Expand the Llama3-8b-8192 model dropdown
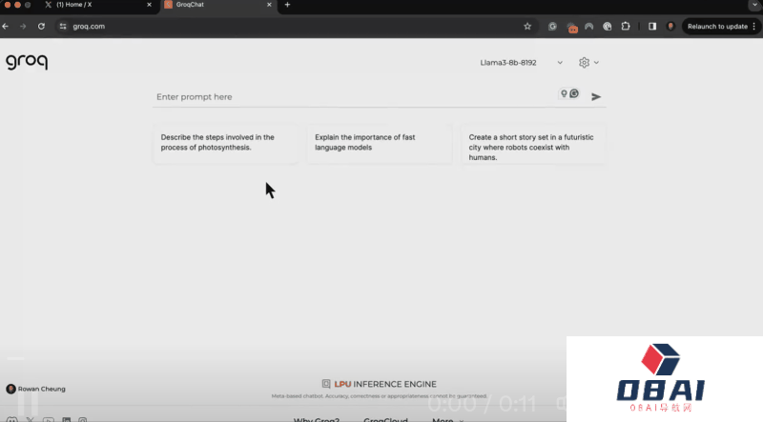Image resolution: width=763 pixels, height=422 pixels. [521, 63]
